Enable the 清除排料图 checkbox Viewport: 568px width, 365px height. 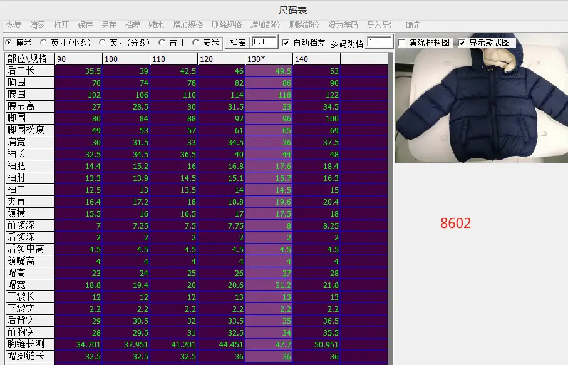401,43
